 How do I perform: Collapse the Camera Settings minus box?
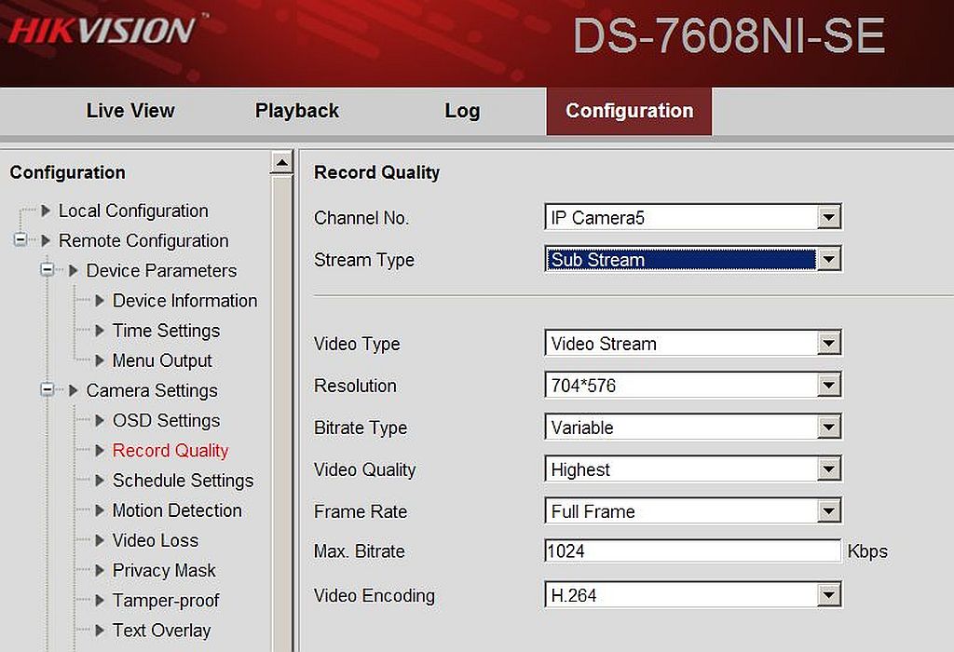click(x=48, y=389)
